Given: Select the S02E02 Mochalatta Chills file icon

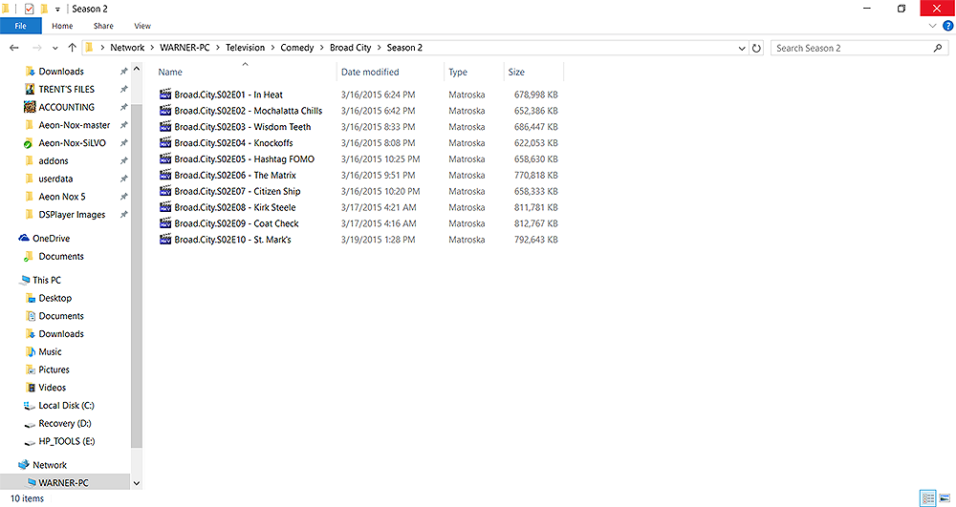Looking at the screenshot, I should (x=165, y=110).
